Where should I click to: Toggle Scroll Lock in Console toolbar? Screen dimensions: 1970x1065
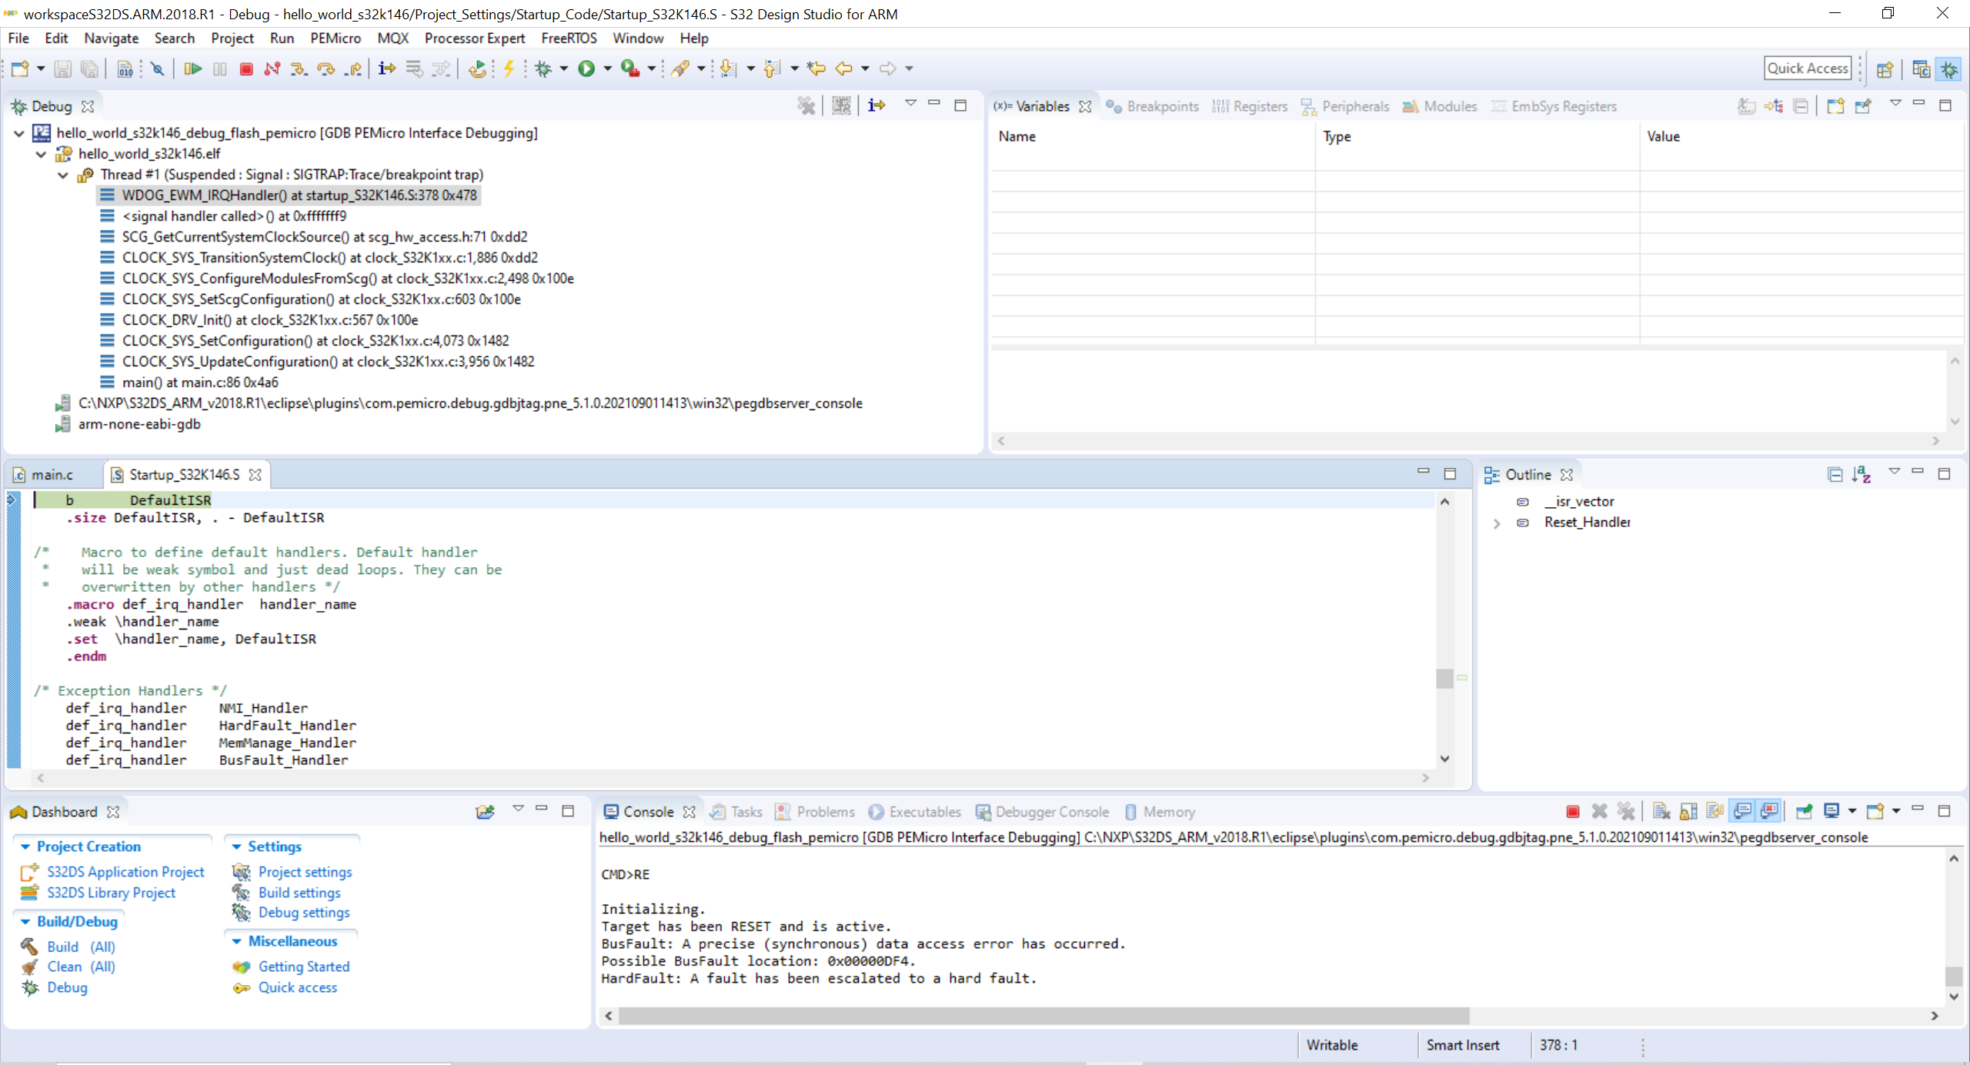point(1688,811)
